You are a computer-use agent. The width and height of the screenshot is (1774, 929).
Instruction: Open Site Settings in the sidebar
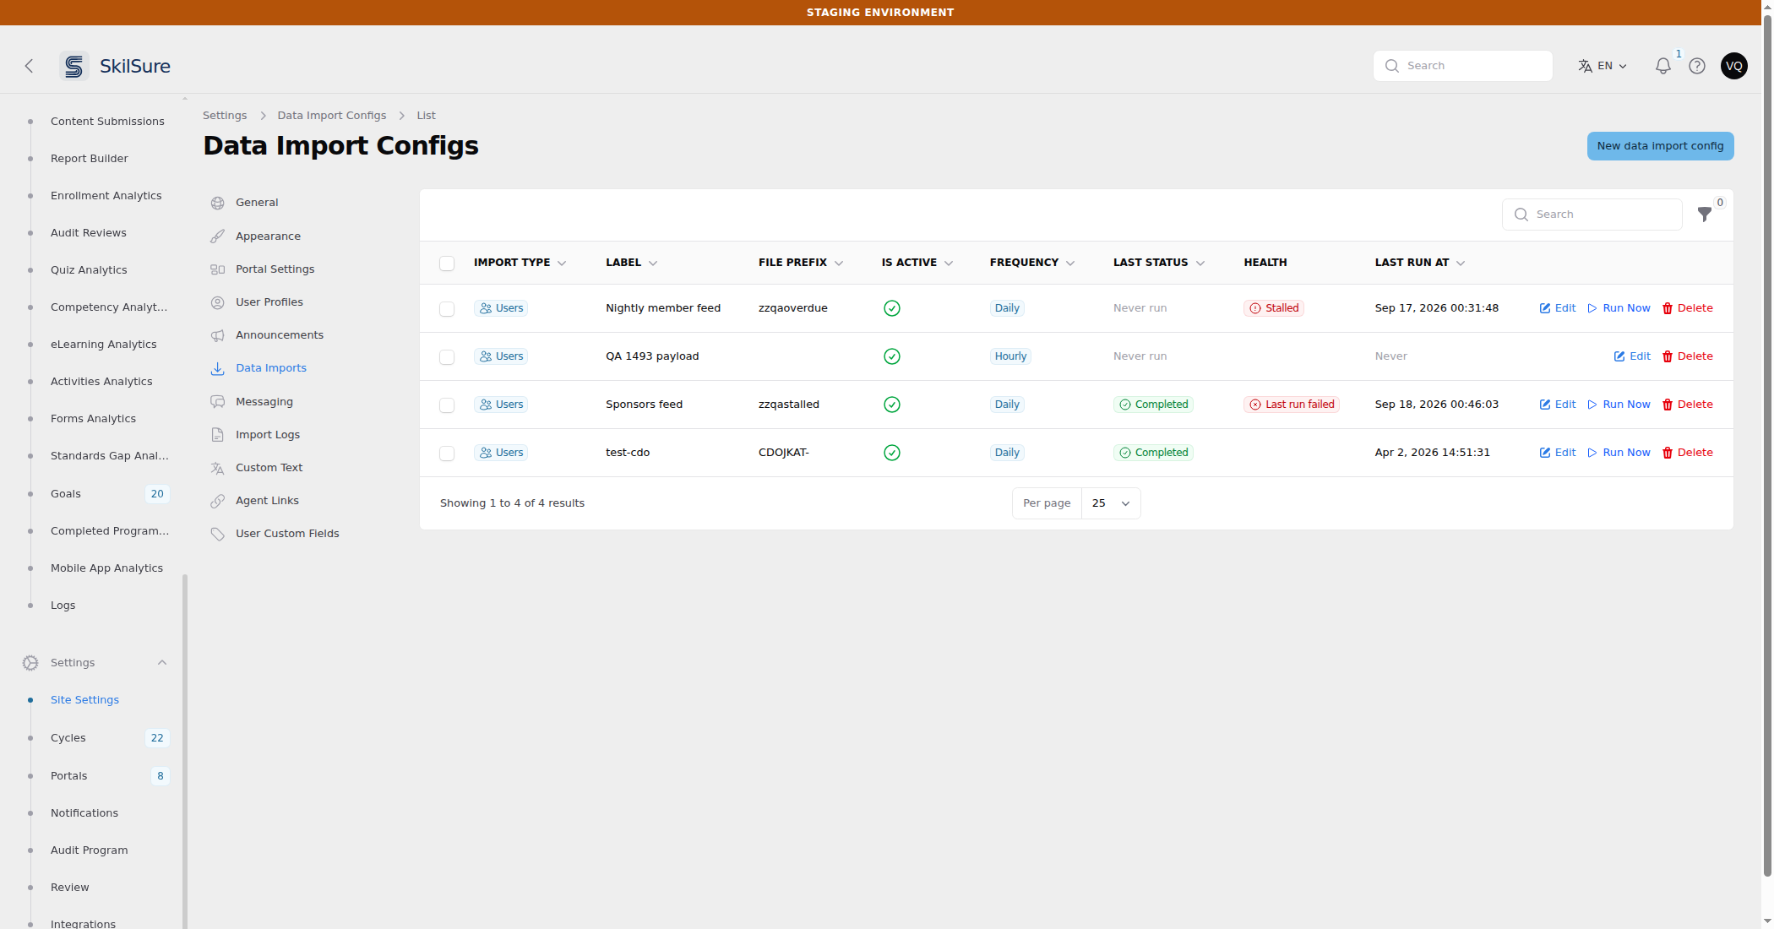click(x=84, y=700)
